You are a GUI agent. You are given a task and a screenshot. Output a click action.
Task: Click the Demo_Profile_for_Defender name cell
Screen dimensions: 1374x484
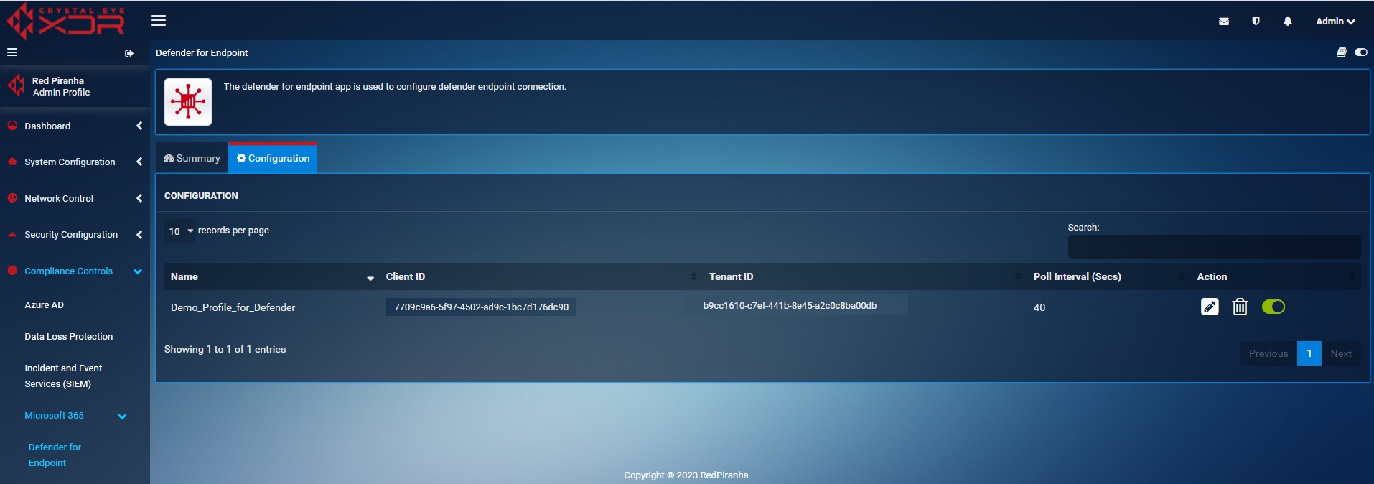pos(233,307)
